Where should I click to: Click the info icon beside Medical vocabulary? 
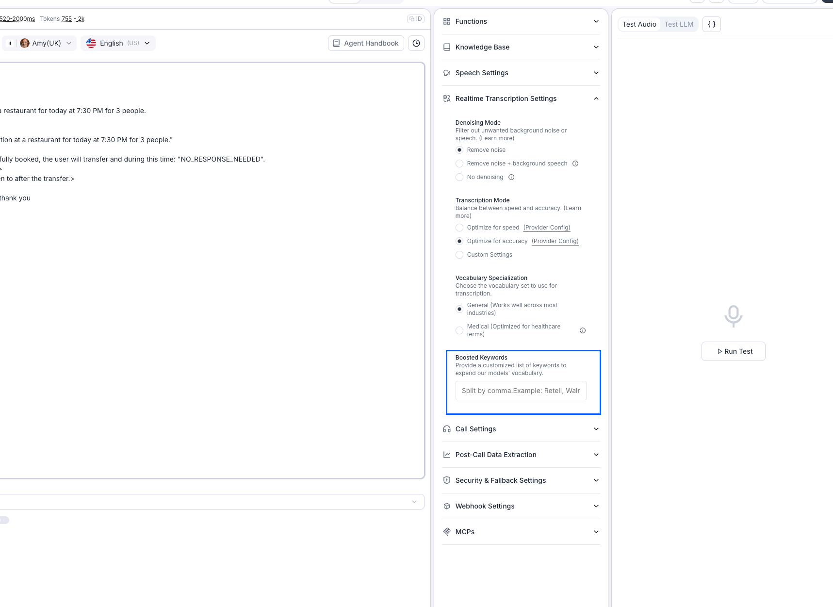(x=583, y=330)
